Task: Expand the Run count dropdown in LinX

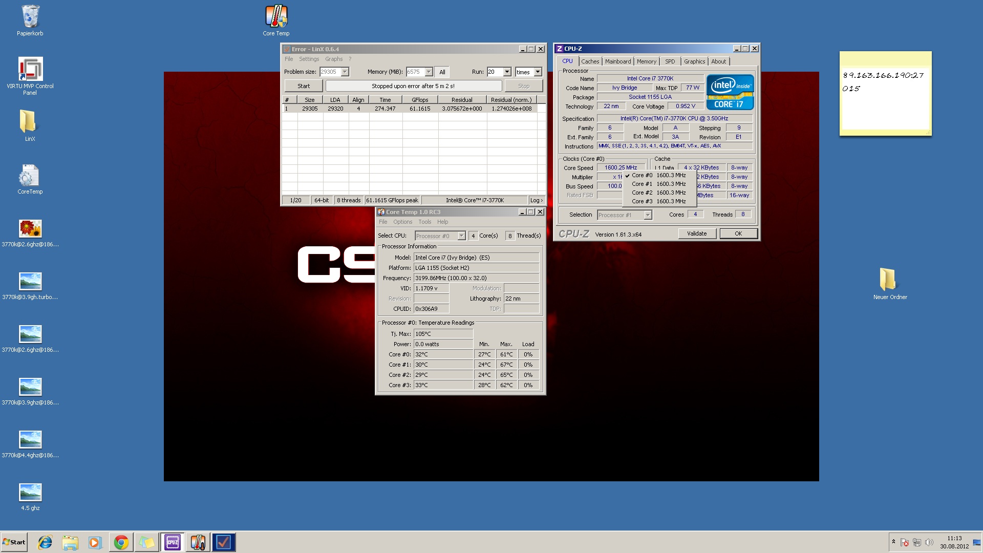Action: coord(507,72)
